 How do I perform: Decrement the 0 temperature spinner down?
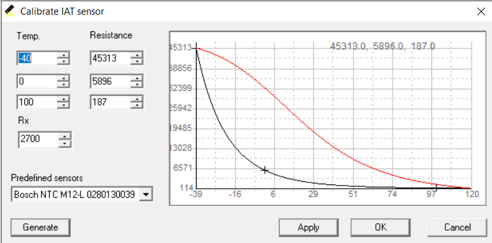63,85
